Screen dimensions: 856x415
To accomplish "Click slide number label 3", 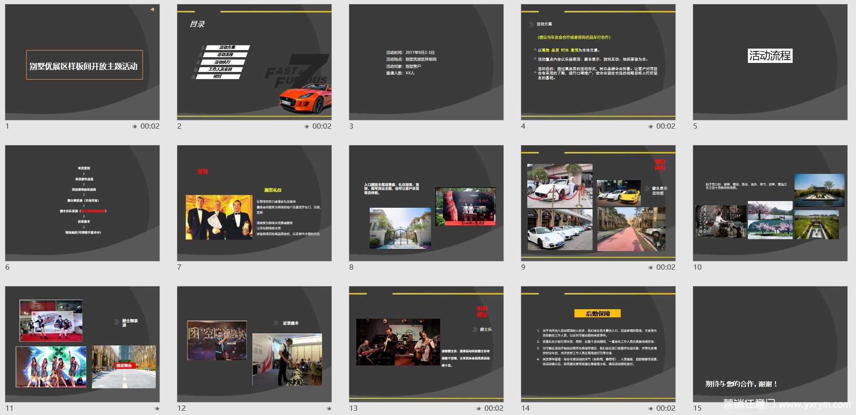I will click(x=351, y=126).
